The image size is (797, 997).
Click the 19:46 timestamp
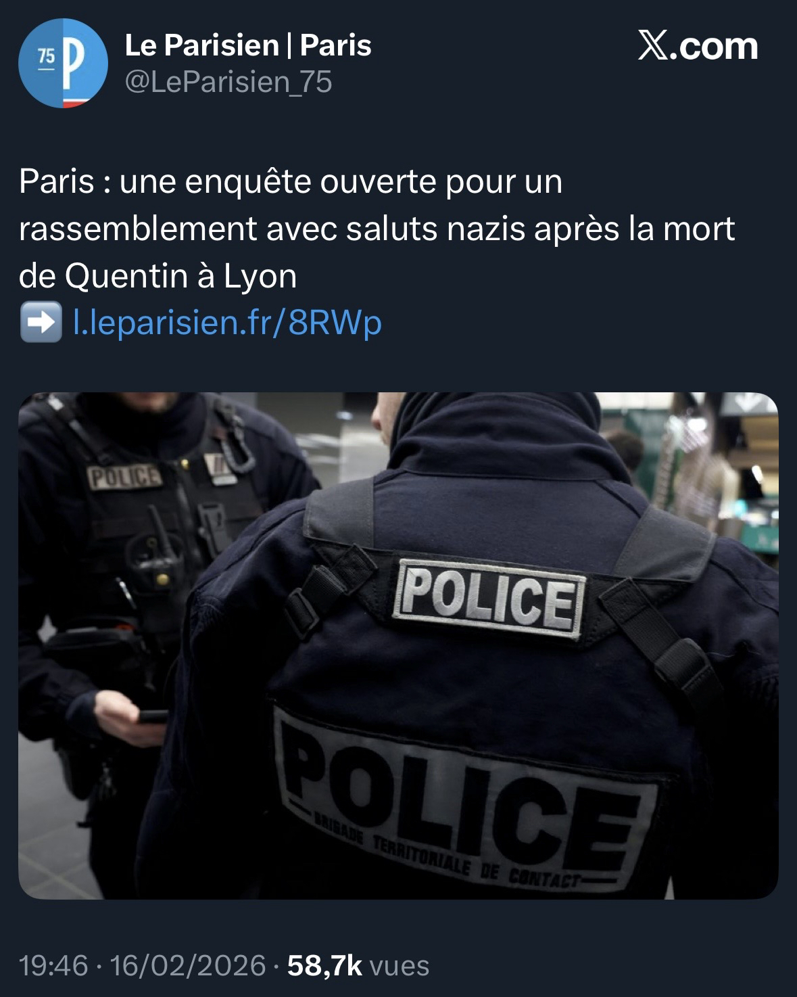pos(53,965)
